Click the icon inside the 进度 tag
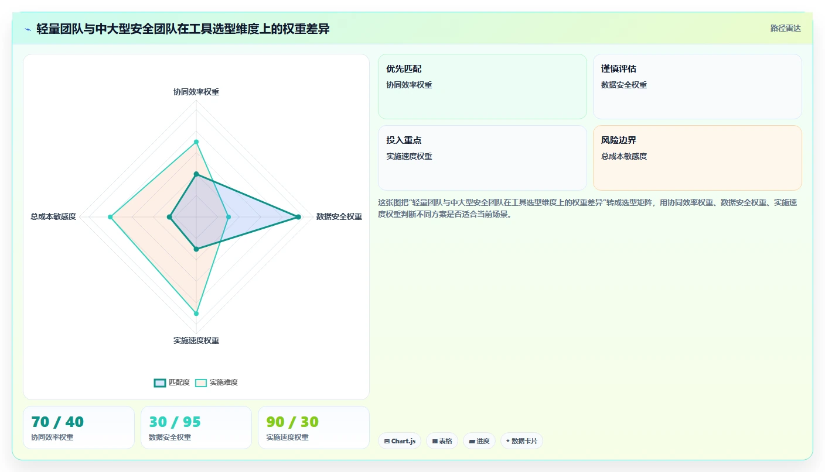 pos(472,441)
